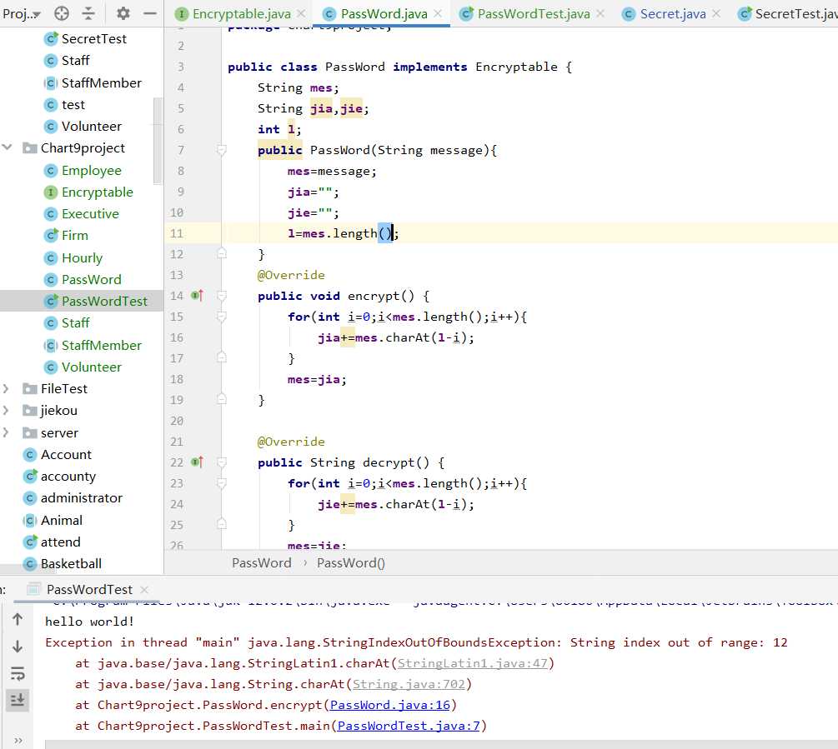Switch to SecretTest.java tab
The height and width of the screenshot is (749, 838).
788,14
